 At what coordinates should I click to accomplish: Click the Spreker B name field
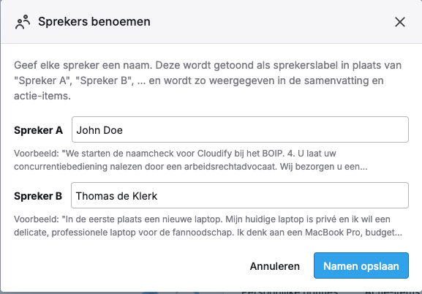pos(240,195)
